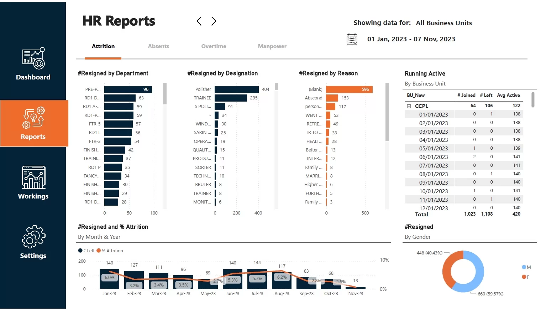Open the Dashboard icon in sidebar
Screen dimensions: 541x309
pyautogui.click(x=33, y=58)
